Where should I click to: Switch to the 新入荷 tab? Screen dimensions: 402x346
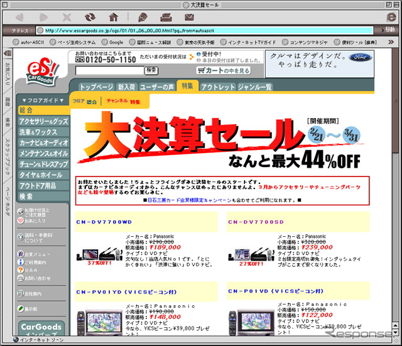tap(127, 87)
